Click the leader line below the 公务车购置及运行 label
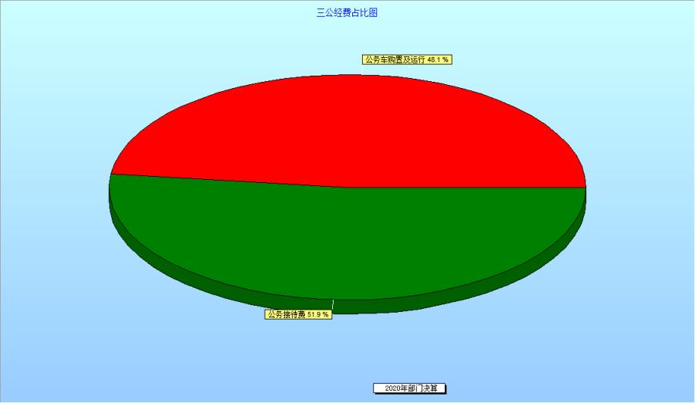The width and height of the screenshot is (695, 403). click(x=363, y=69)
